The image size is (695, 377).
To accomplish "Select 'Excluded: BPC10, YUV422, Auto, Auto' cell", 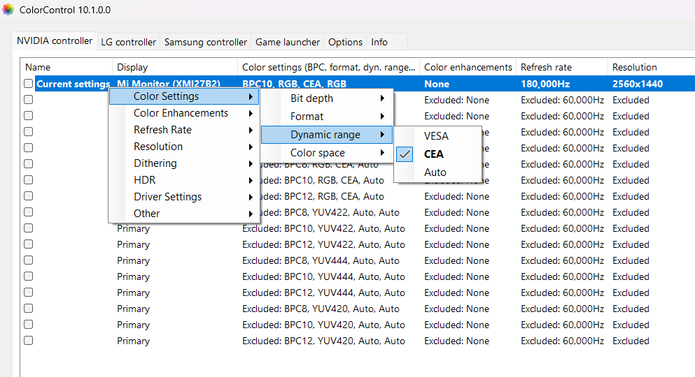I will click(323, 228).
